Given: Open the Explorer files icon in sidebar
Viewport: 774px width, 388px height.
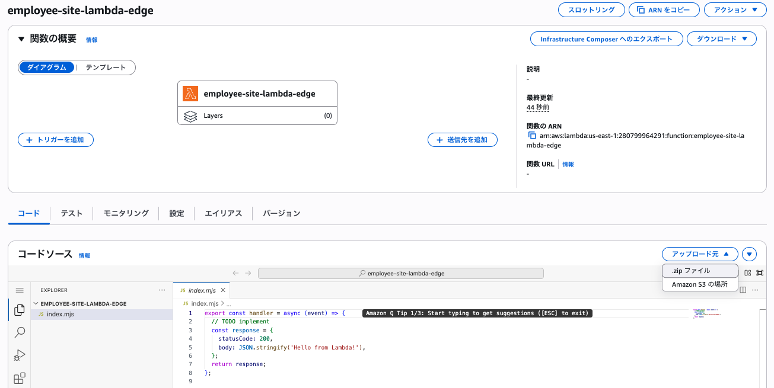Looking at the screenshot, I should pos(20,310).
